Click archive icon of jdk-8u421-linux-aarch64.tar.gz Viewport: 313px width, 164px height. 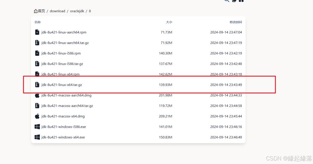(x=37, y=43)
